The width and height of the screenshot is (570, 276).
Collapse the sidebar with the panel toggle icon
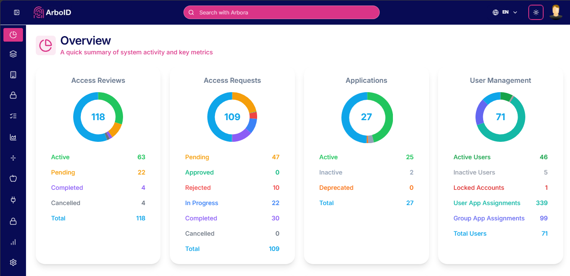(17, 12)
